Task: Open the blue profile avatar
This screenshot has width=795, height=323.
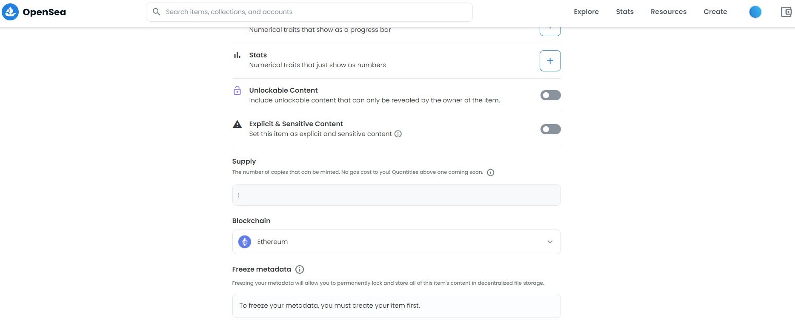Action: (x=755, y=12)
